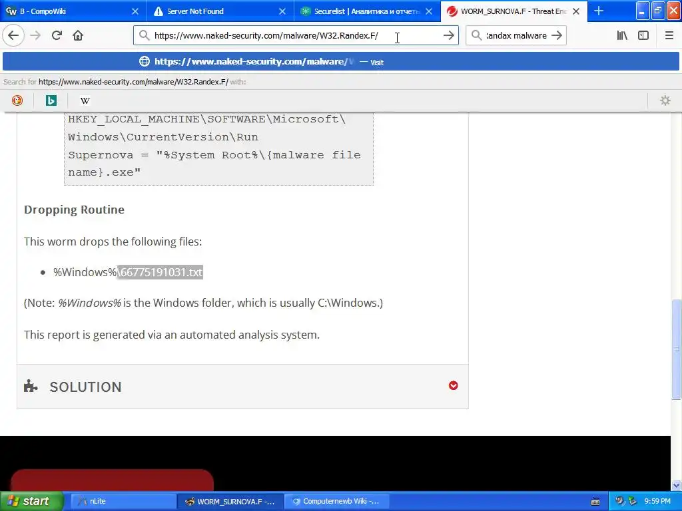Close the Server Not Found tab
The width and height of the screenshot is (682, 511).
click(x=282, y=11)
